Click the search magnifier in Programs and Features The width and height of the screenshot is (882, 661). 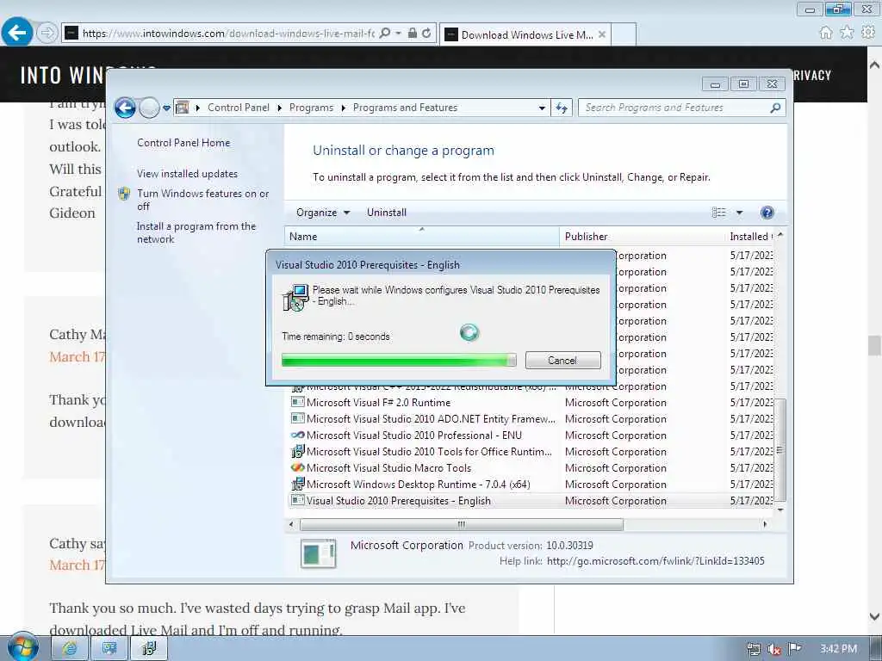(x=775, y=108)
